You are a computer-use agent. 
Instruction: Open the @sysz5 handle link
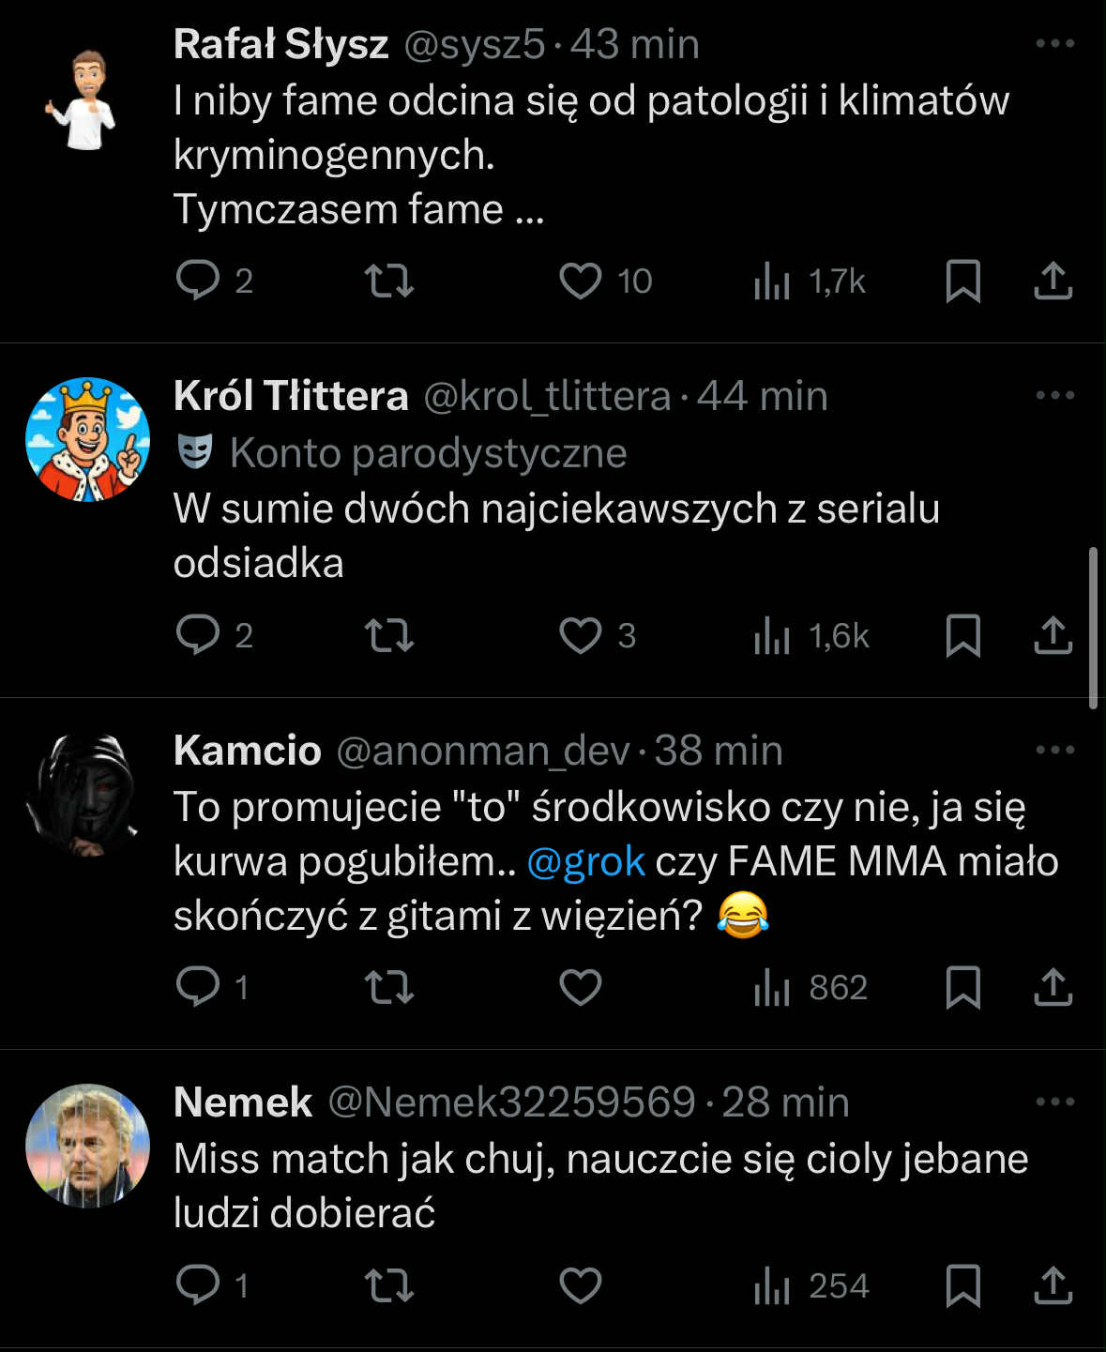coord(474,44)
